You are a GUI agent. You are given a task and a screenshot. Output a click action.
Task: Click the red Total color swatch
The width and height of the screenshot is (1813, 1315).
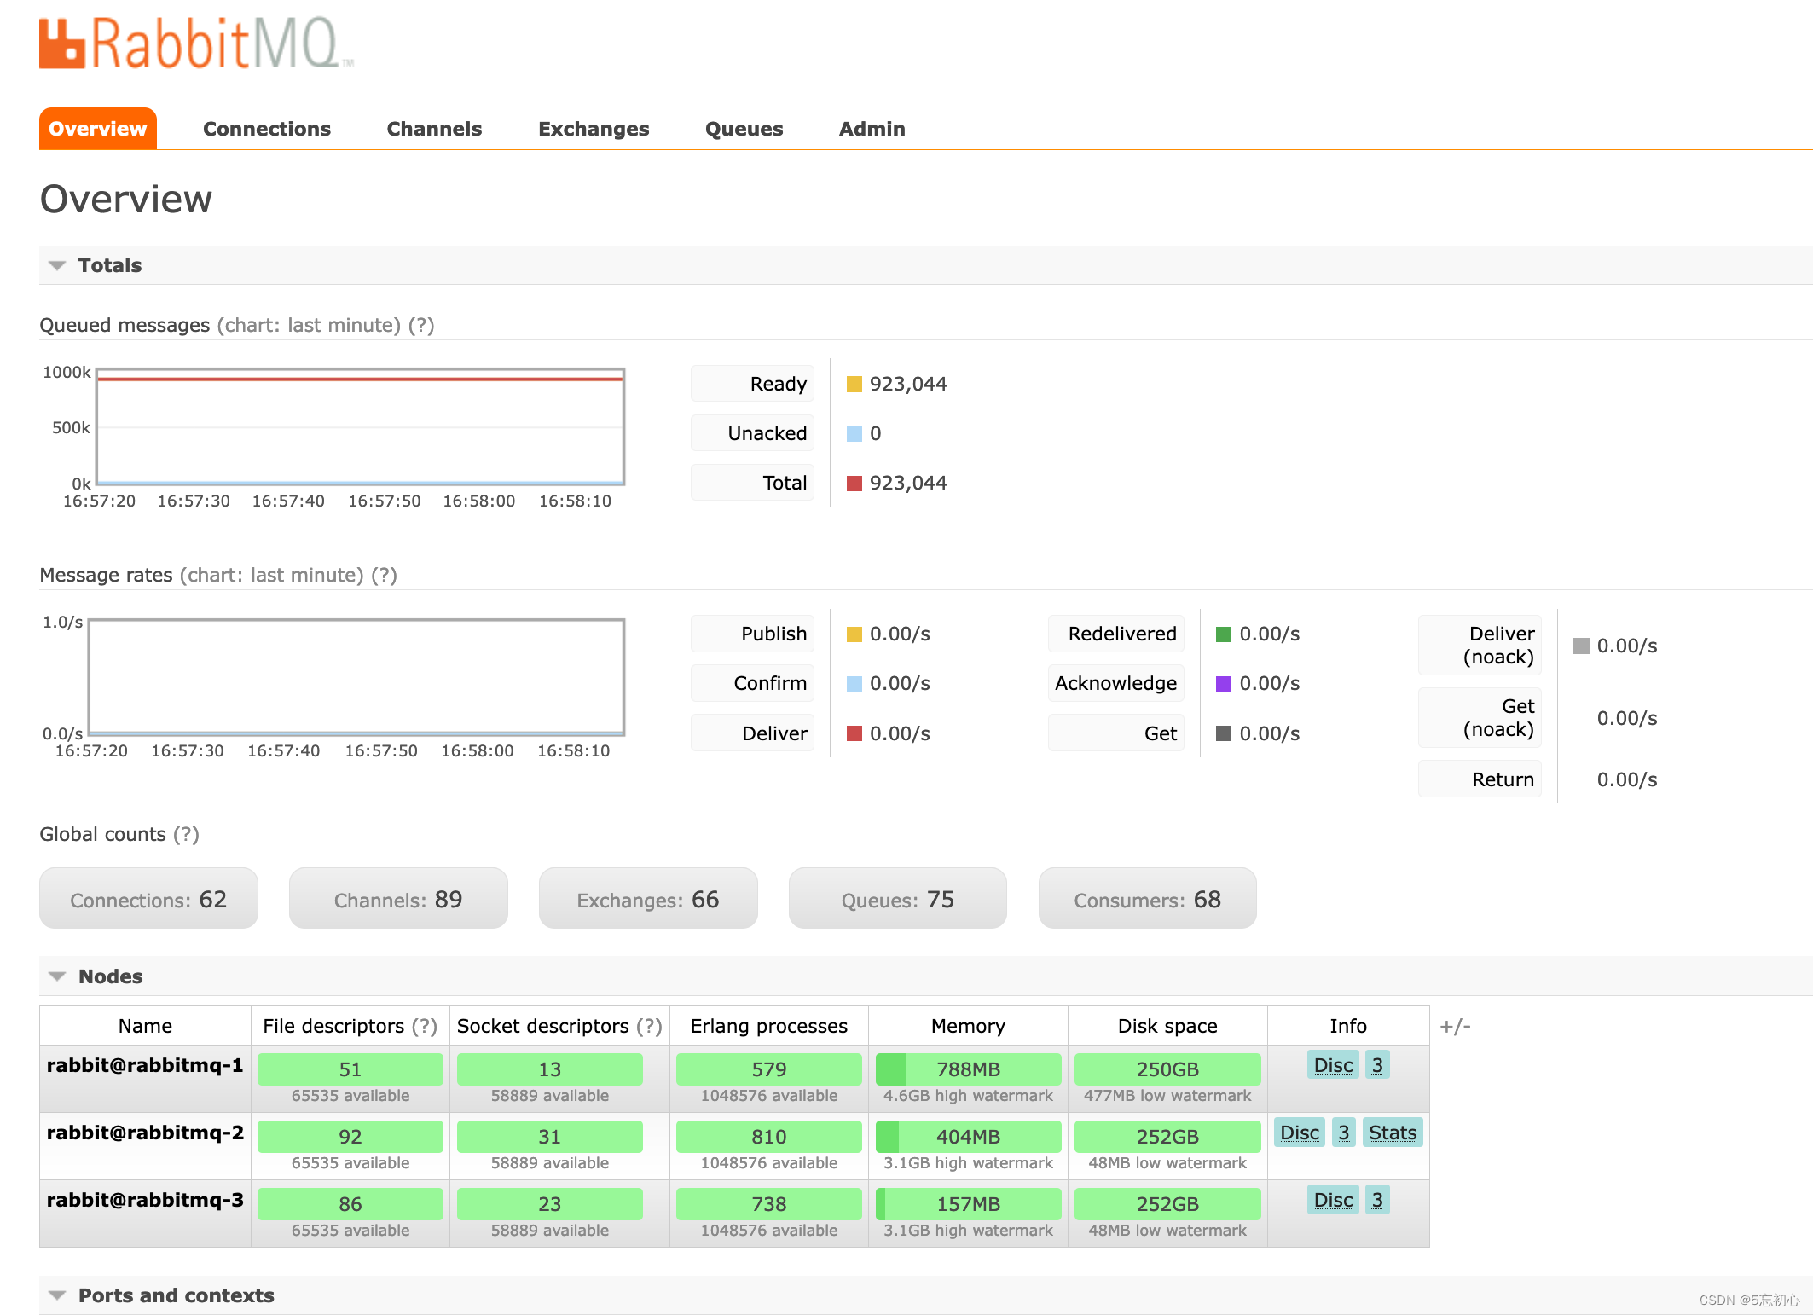[854, 483]
